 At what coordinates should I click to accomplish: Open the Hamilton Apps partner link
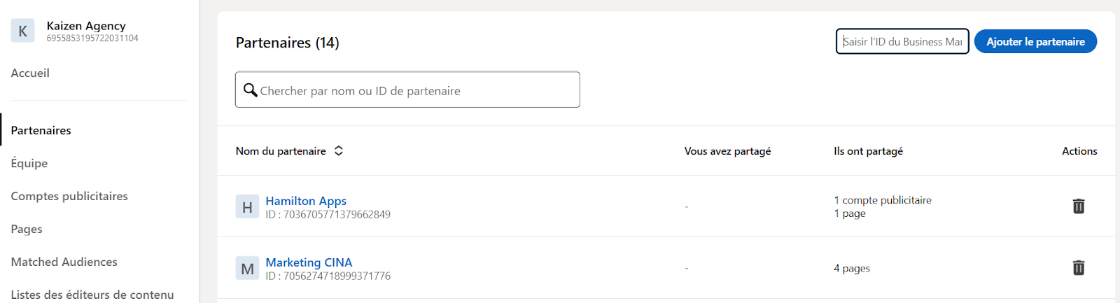pyautogui.click(x=306, y=201)
